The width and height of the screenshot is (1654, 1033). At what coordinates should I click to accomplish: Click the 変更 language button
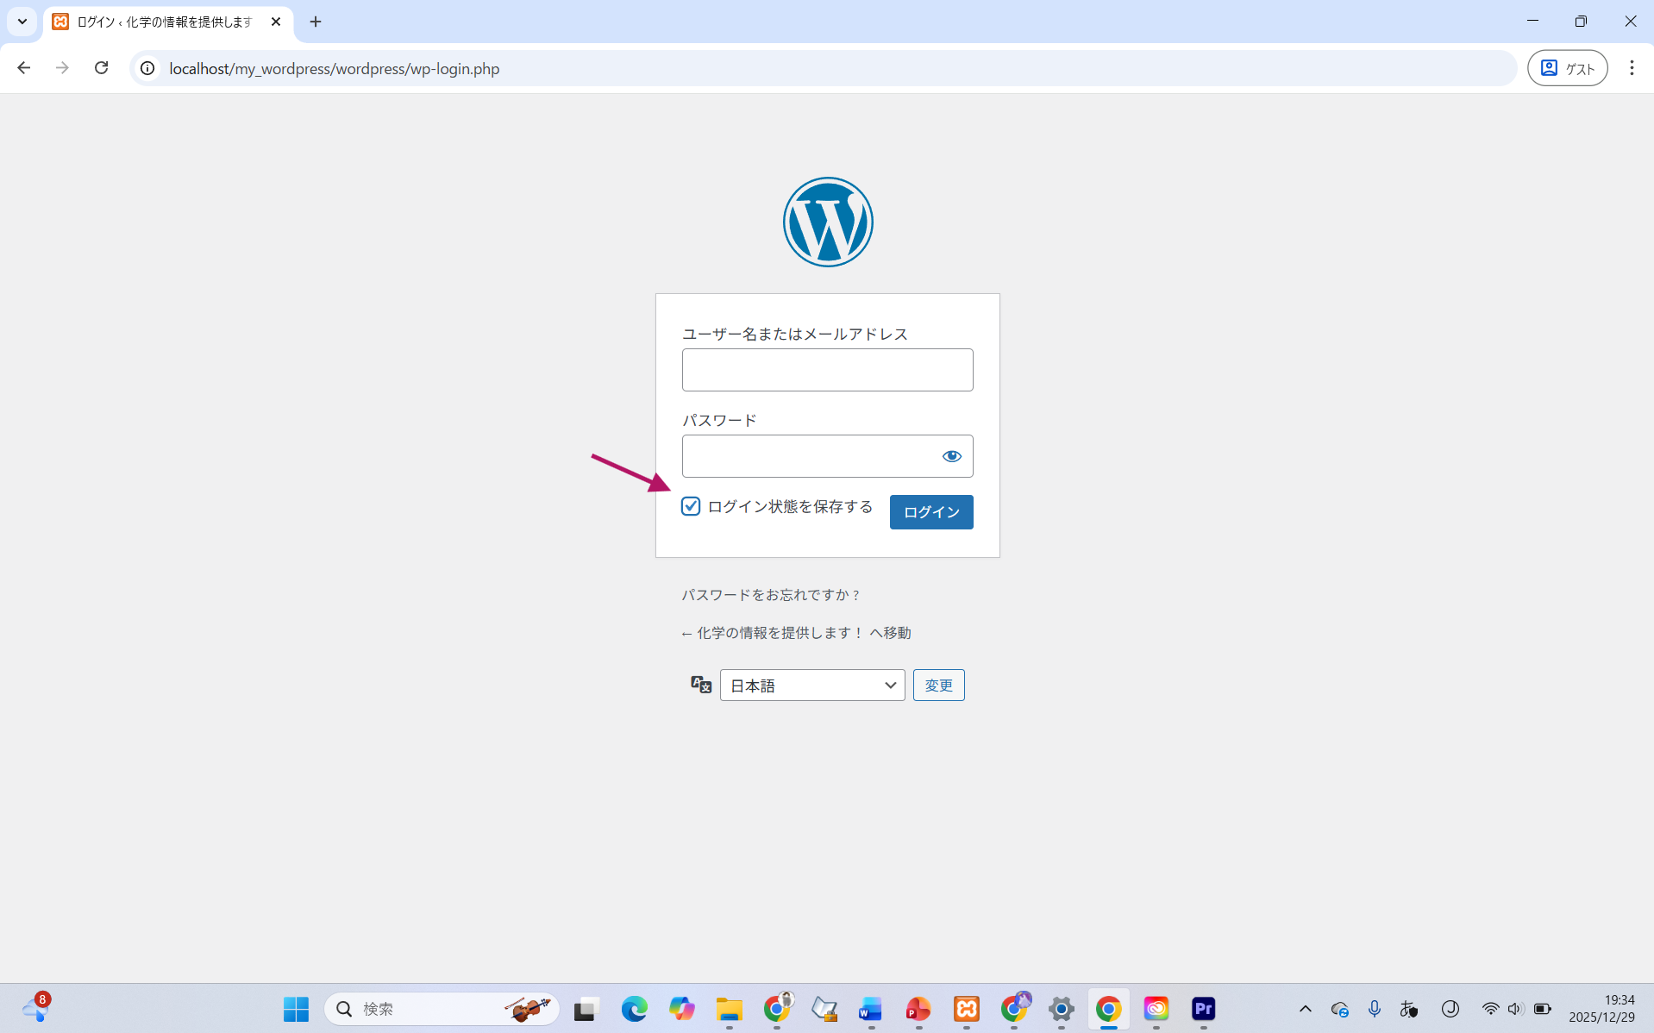[x=938, y=686]
